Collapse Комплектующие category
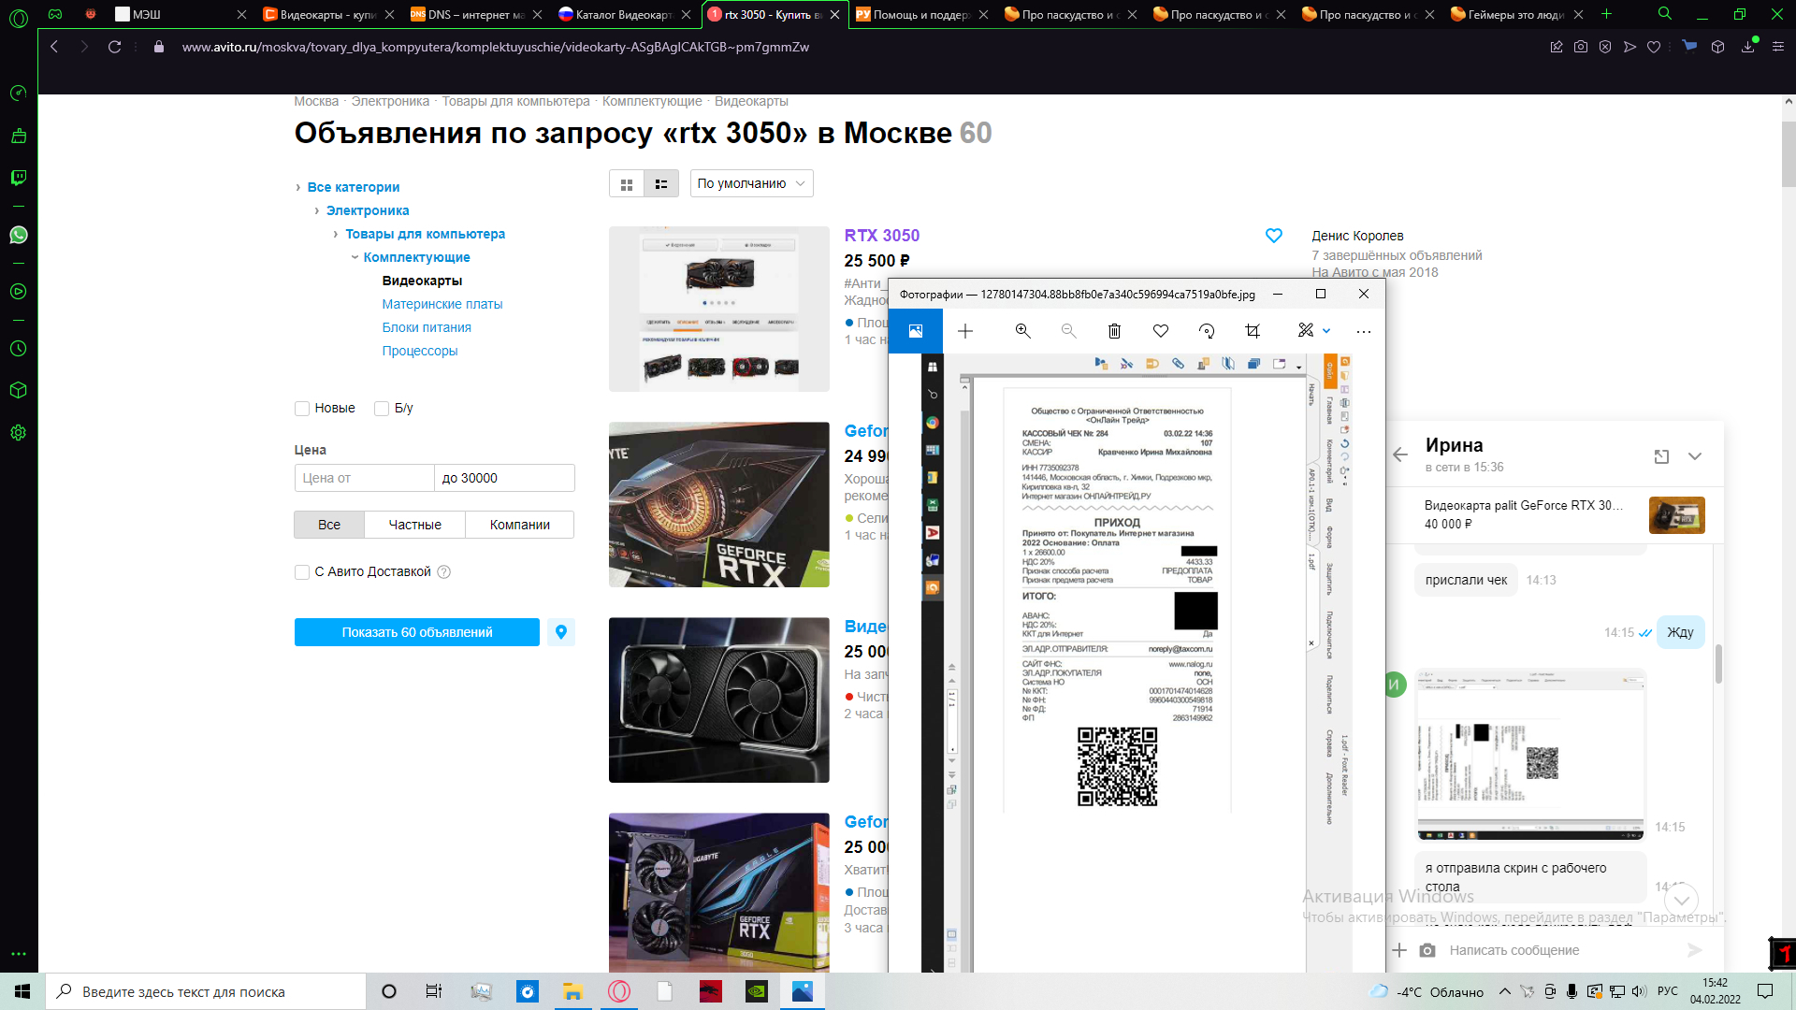 [355, 258]
